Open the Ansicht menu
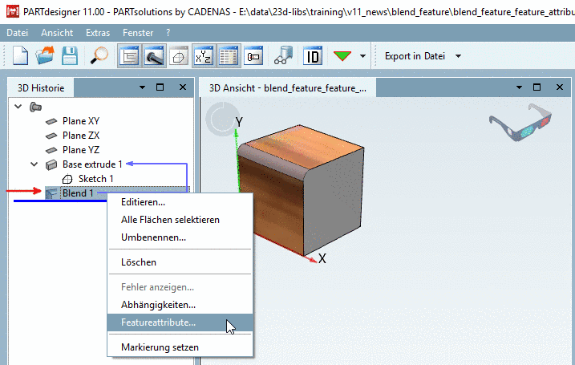Screen dimensions: 575x365 click(x=57, y=33)
